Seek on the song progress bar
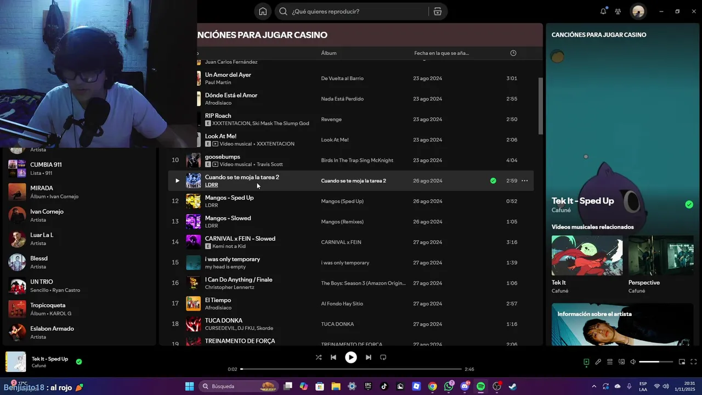The height and width of the screenshot is (395, 702). [351, 369]
